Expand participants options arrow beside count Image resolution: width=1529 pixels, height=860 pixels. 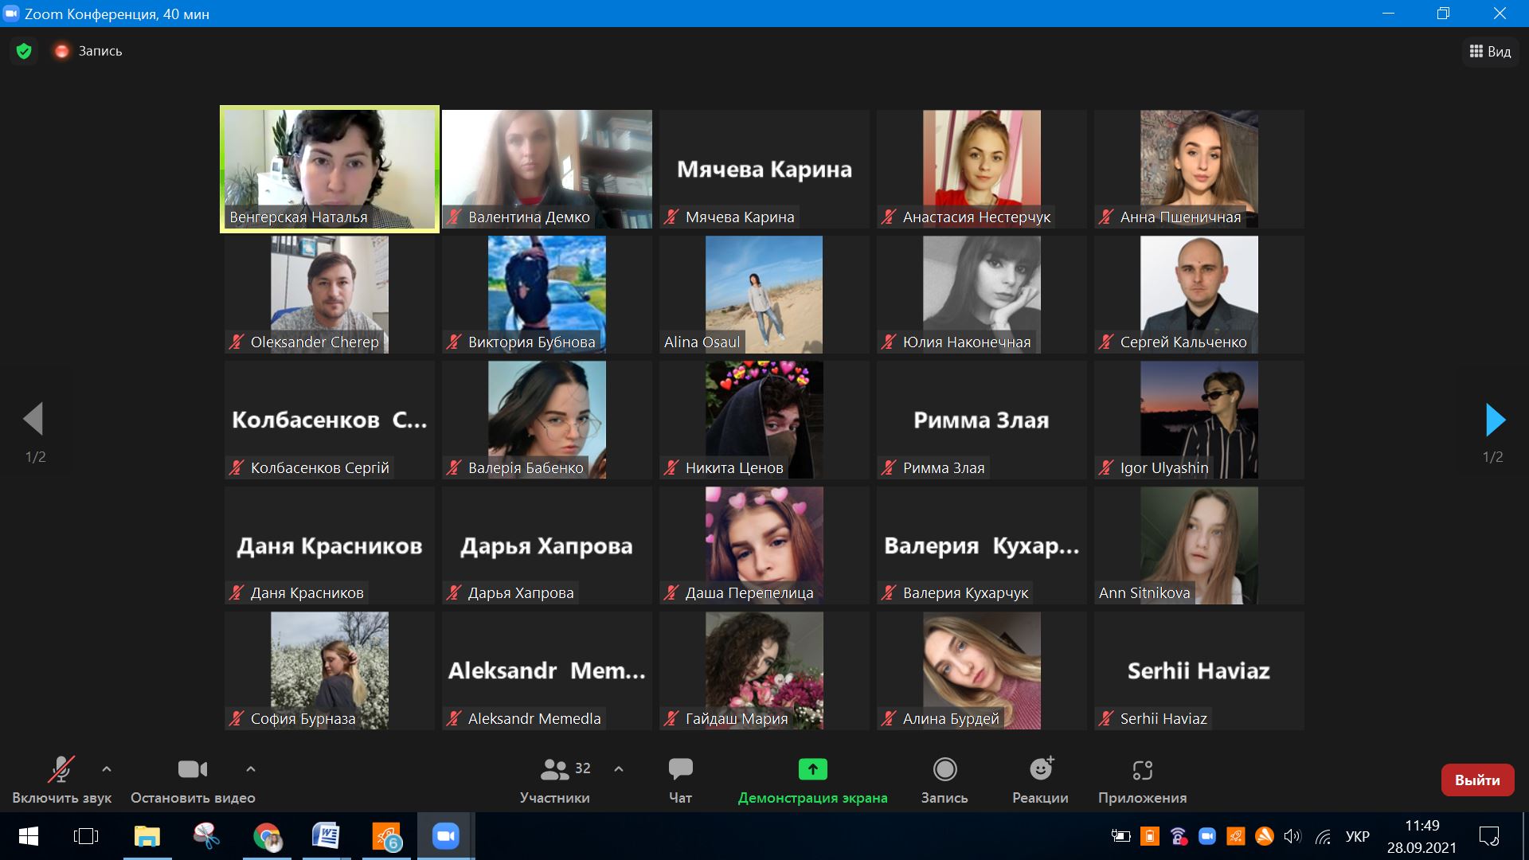pos(619,769)
